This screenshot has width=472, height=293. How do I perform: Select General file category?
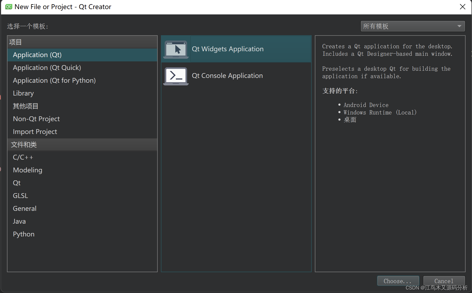click(x=82, y=209)
